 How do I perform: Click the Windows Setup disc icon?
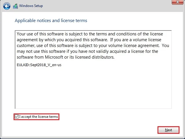[x=16, y=6]
